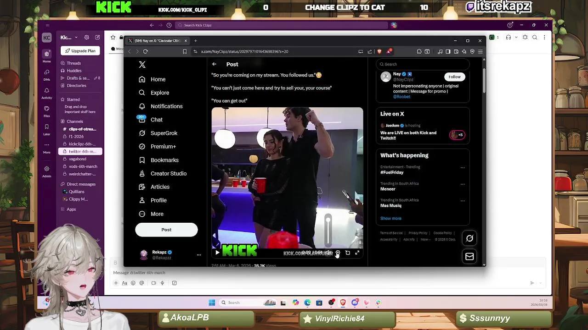The width and height of the screenshot is (588, 330).
Task: Select the f1-2026 channel
Action: coord(76,137)
